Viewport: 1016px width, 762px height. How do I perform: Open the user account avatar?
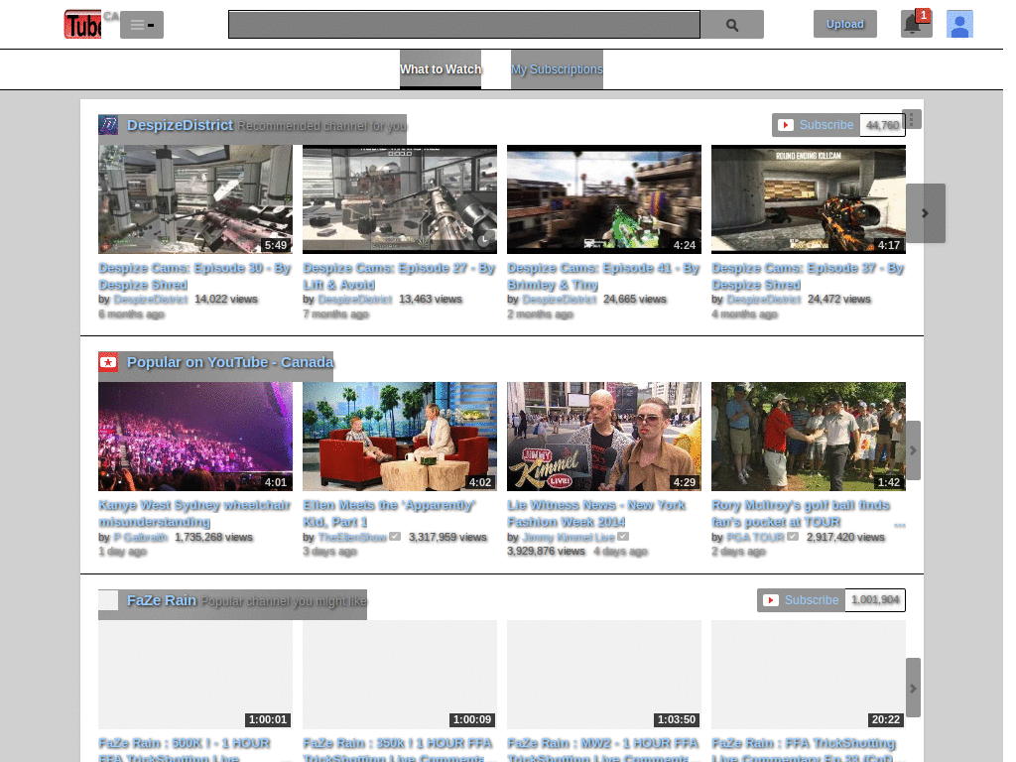click(959, 24)
